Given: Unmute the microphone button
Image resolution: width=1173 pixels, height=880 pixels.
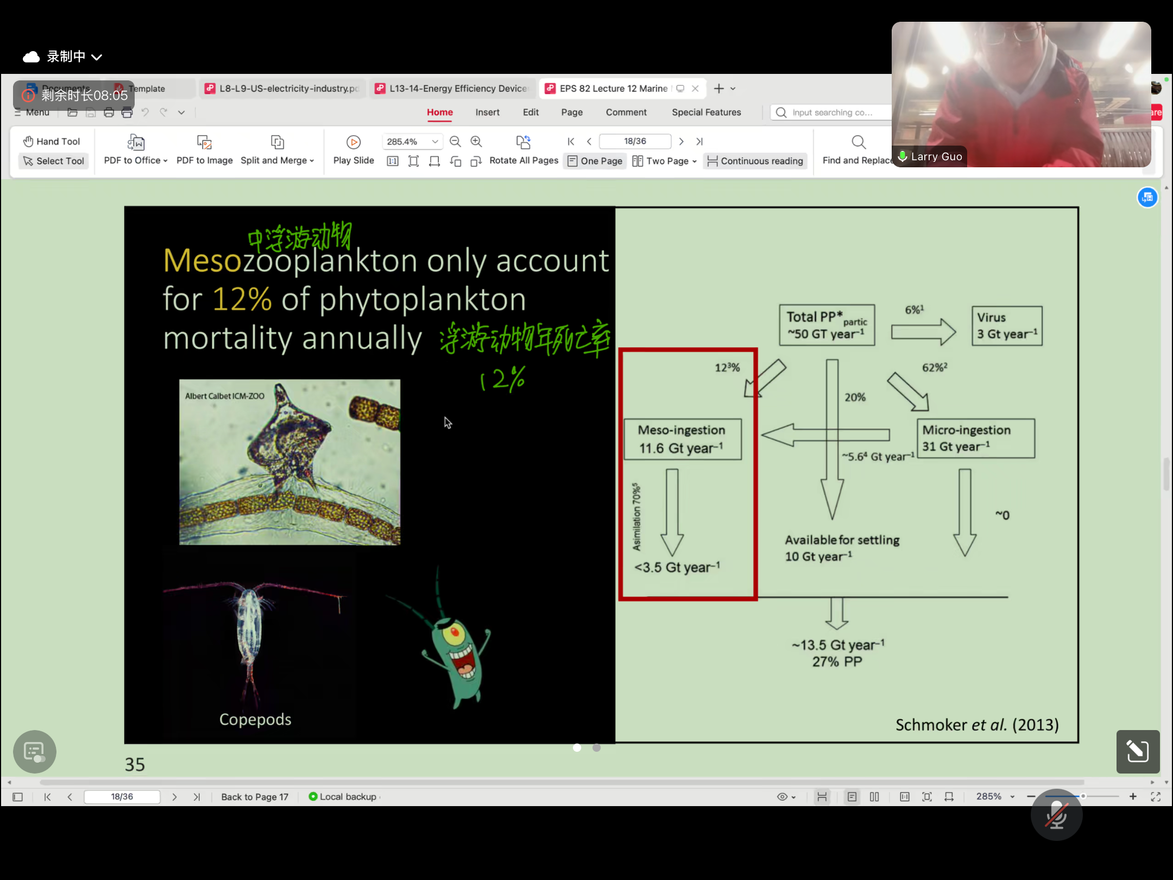Looking at the screenshot, I should tap(1056, 815).
